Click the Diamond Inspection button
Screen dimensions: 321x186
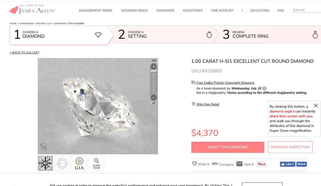[x=290, y=147]
